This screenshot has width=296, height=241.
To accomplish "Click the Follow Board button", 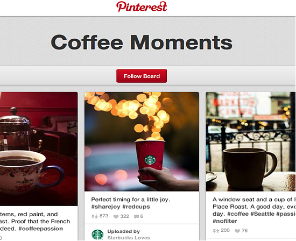I will (142, 76).
